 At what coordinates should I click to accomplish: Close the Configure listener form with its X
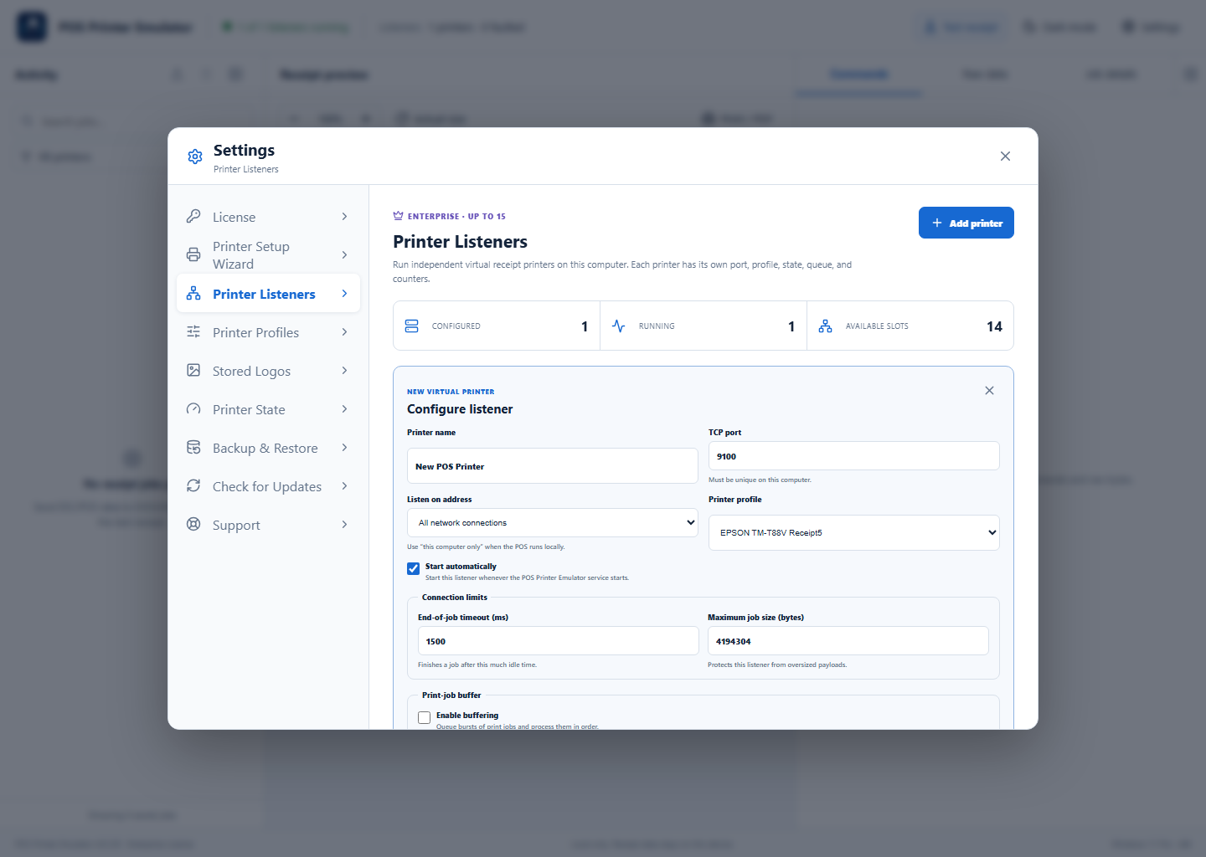click(989, 391)
